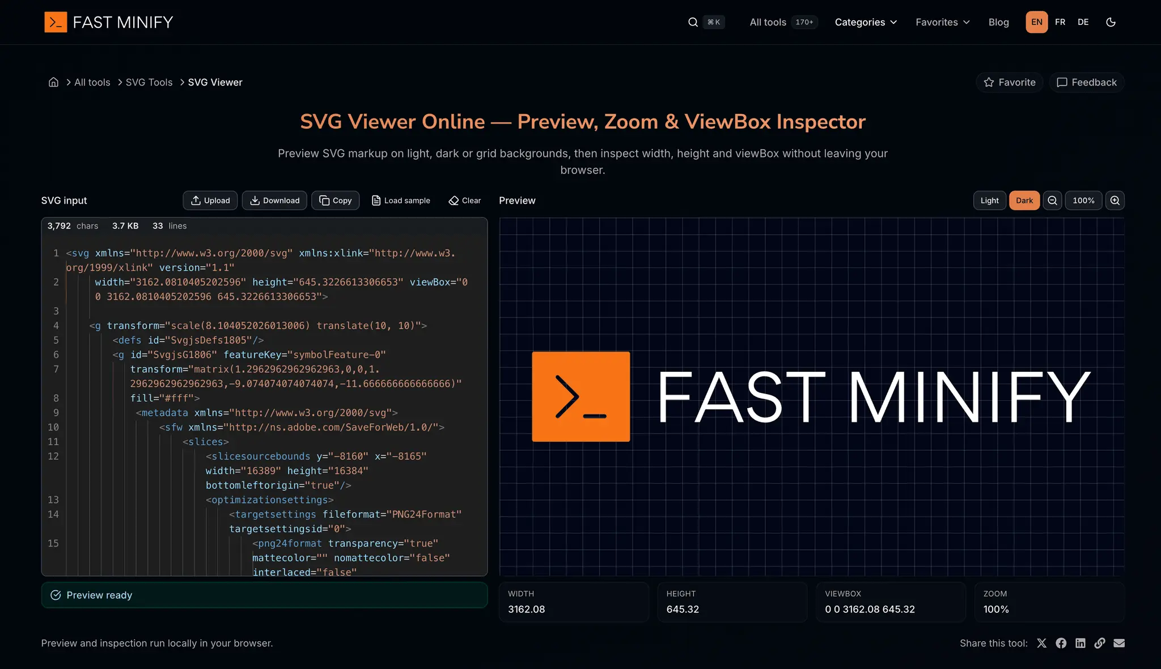This screenshot has width=1161, height=669.
Task: Download the SVG markup
Action: point(274,200)
